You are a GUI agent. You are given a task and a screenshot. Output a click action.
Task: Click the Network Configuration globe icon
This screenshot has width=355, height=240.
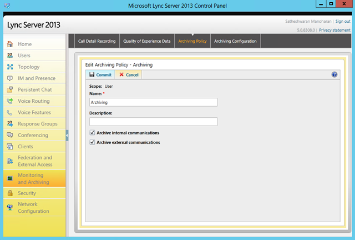coord(10,207)
